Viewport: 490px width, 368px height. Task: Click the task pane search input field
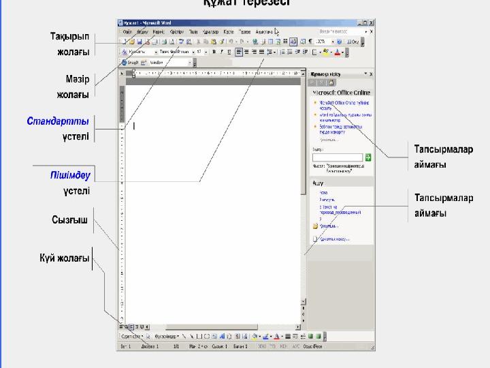click(x=338, y=157)
